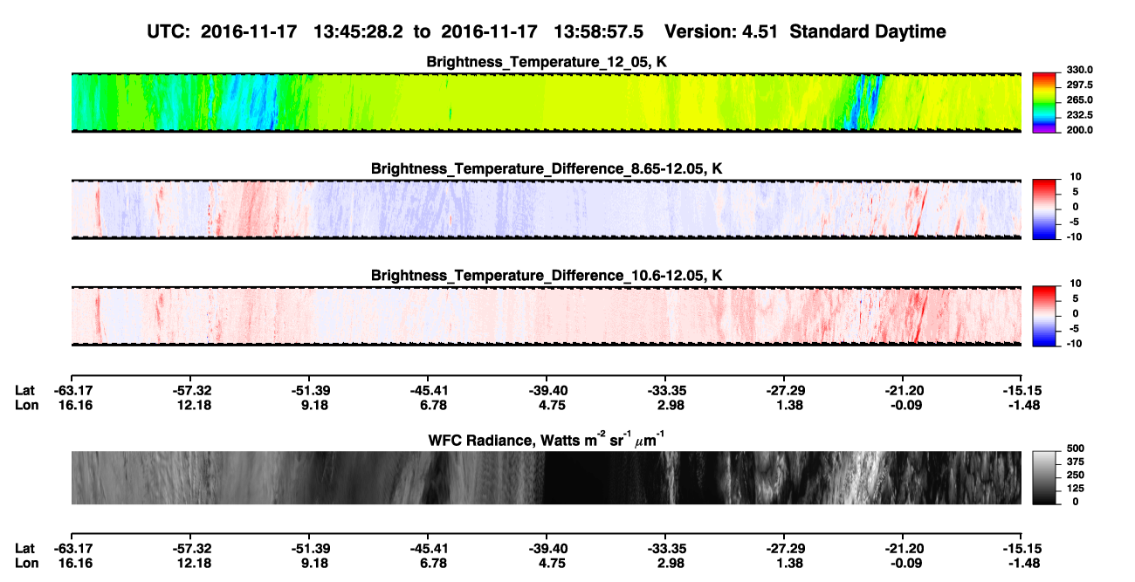
Task: Click latitude "-39.40" on the bottom axis
Action: (x=547, y=548)
